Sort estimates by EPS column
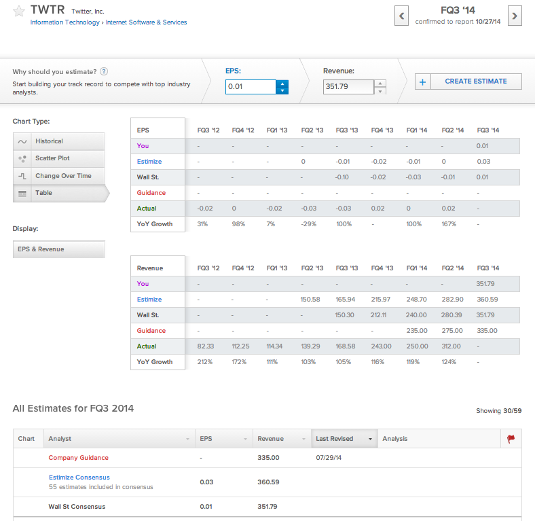 (x=224, y=439)
